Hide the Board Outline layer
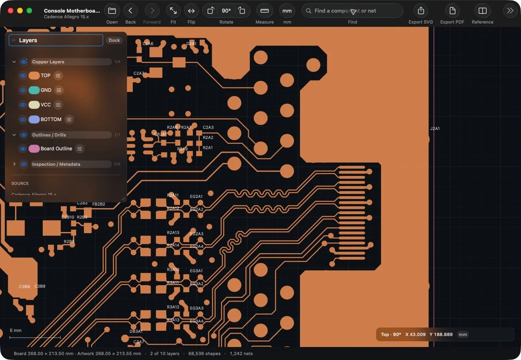Viewport: 521px width, 360px height. tap(23, 149)
